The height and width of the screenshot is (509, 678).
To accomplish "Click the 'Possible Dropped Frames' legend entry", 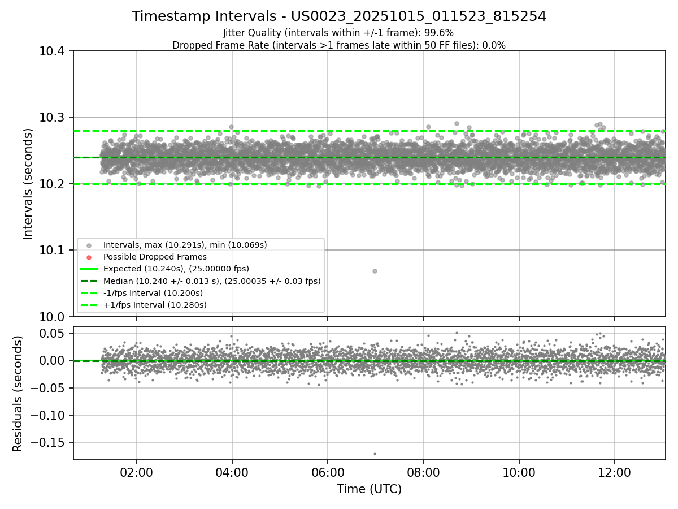I will click(155, 257).
